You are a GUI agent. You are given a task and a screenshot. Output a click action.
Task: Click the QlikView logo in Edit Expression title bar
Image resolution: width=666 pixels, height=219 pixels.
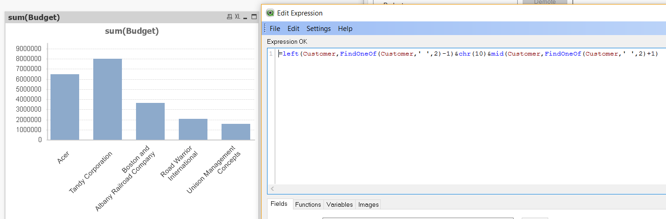point(270,13)
